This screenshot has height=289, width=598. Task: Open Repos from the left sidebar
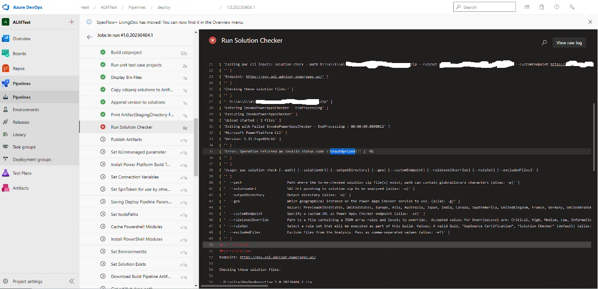click(19, 68)
